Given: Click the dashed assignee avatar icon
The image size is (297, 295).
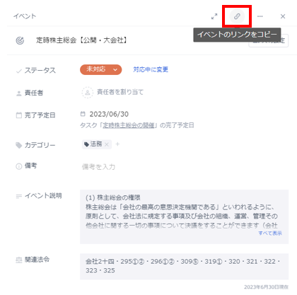Looking at the screenshot, I should point(88,93).
